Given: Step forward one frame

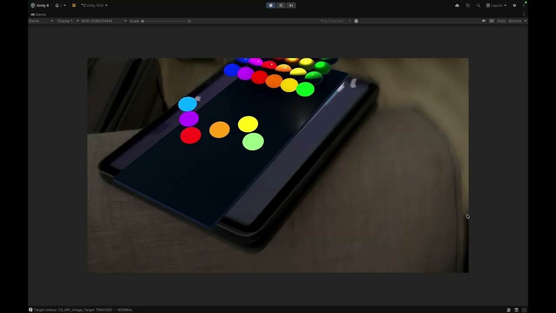Looking at the screenshot, I should point(291,5).
